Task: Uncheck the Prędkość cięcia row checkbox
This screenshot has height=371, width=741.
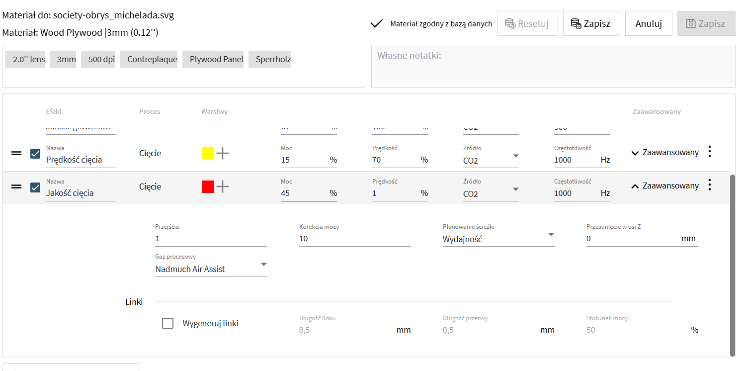Action: (35, 154)
